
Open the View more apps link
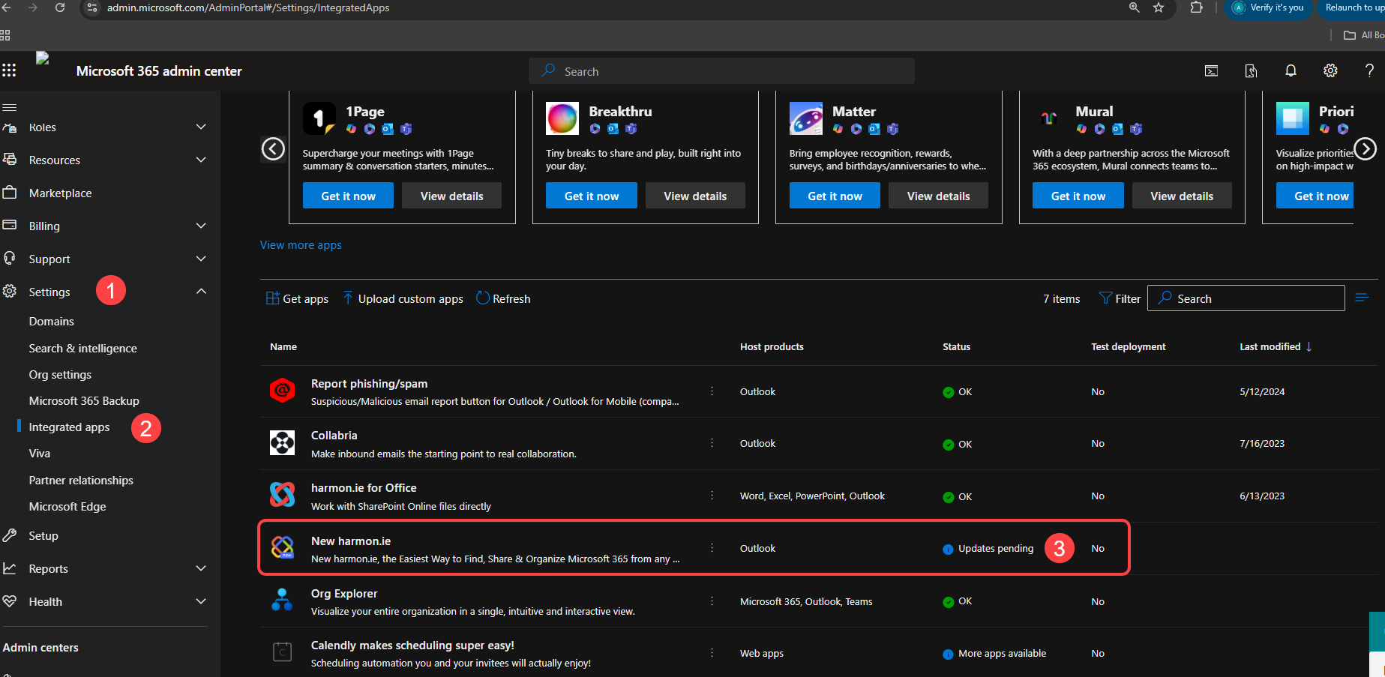pyautogui.click(x=301, y=244)
